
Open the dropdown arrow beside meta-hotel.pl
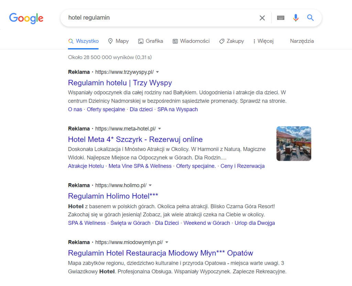(159, 129)
